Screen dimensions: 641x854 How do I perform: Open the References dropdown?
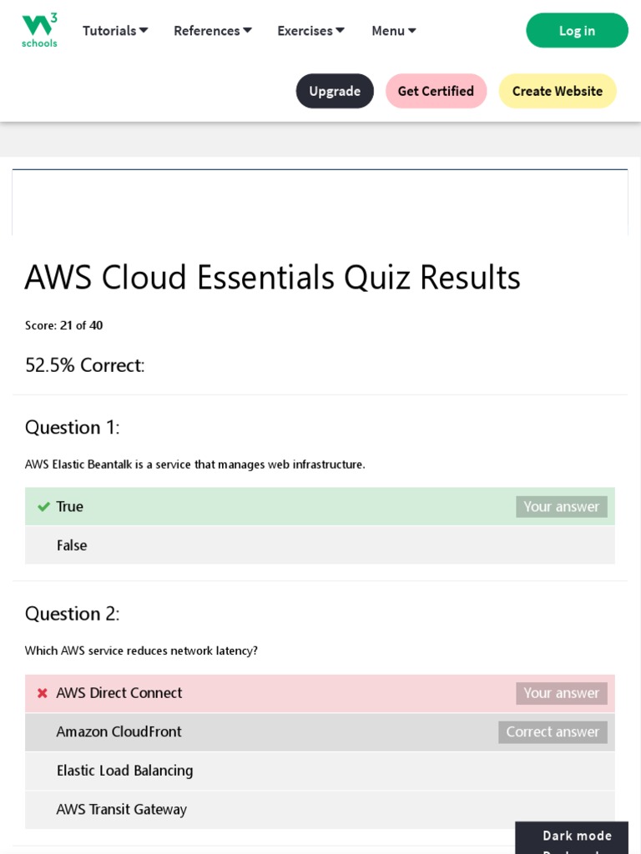[212, 31]
